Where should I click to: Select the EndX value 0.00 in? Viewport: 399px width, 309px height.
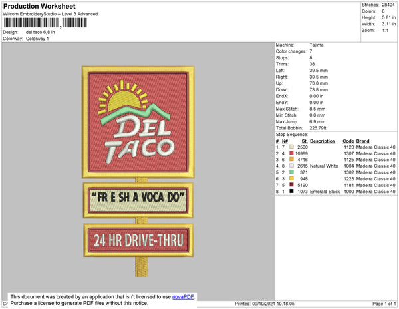pyautogui.click(x=317, y=96)
